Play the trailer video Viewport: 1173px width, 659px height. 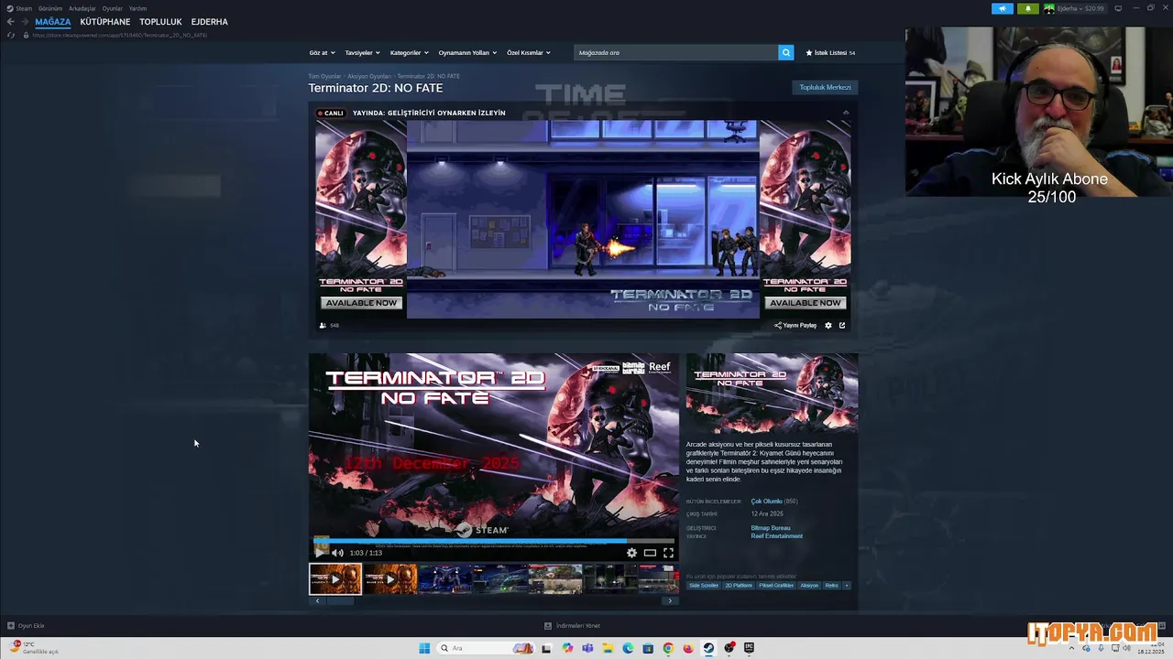[x=319, y=553]
